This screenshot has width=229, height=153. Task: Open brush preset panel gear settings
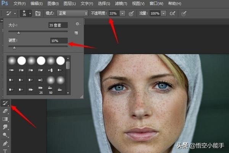pyautogui.click(x=77, y=24)
